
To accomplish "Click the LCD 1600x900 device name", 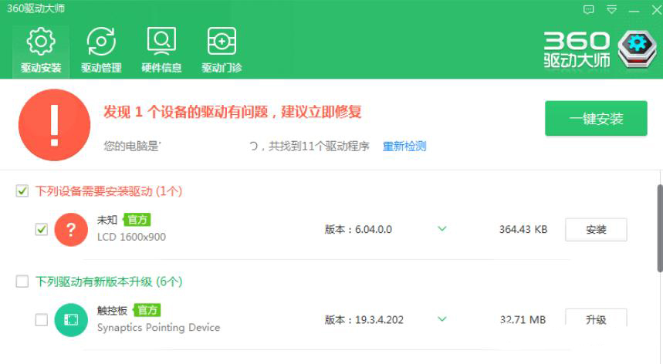I will click(x=131, y=237).
